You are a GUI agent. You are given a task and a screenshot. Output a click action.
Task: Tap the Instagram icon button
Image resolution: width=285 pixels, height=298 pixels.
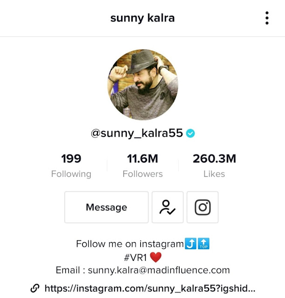point(203,207)
